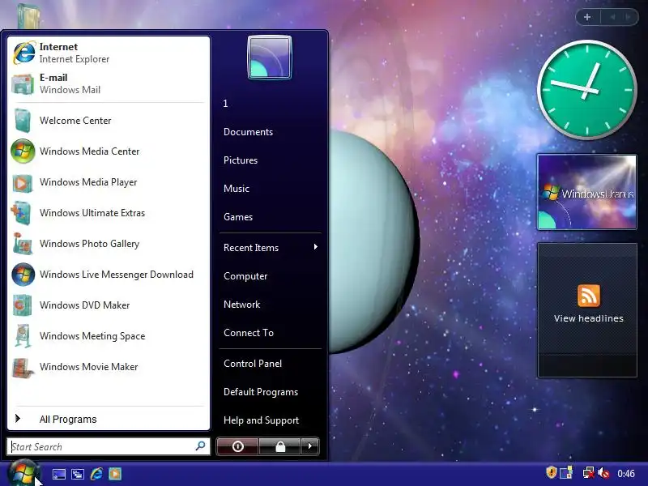Open security shield tray icon

551,472
